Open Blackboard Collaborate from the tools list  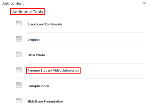[x=45, y=24]
